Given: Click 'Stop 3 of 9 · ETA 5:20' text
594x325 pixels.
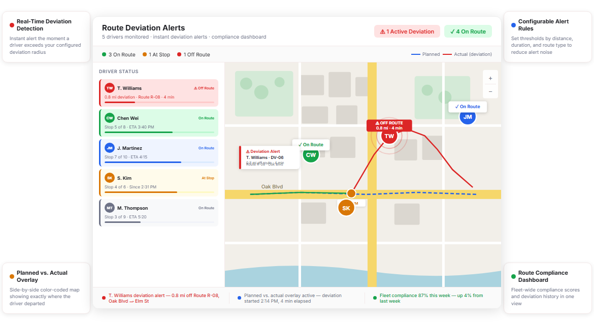Looking at the screenshot, I should tap(125, 217).
